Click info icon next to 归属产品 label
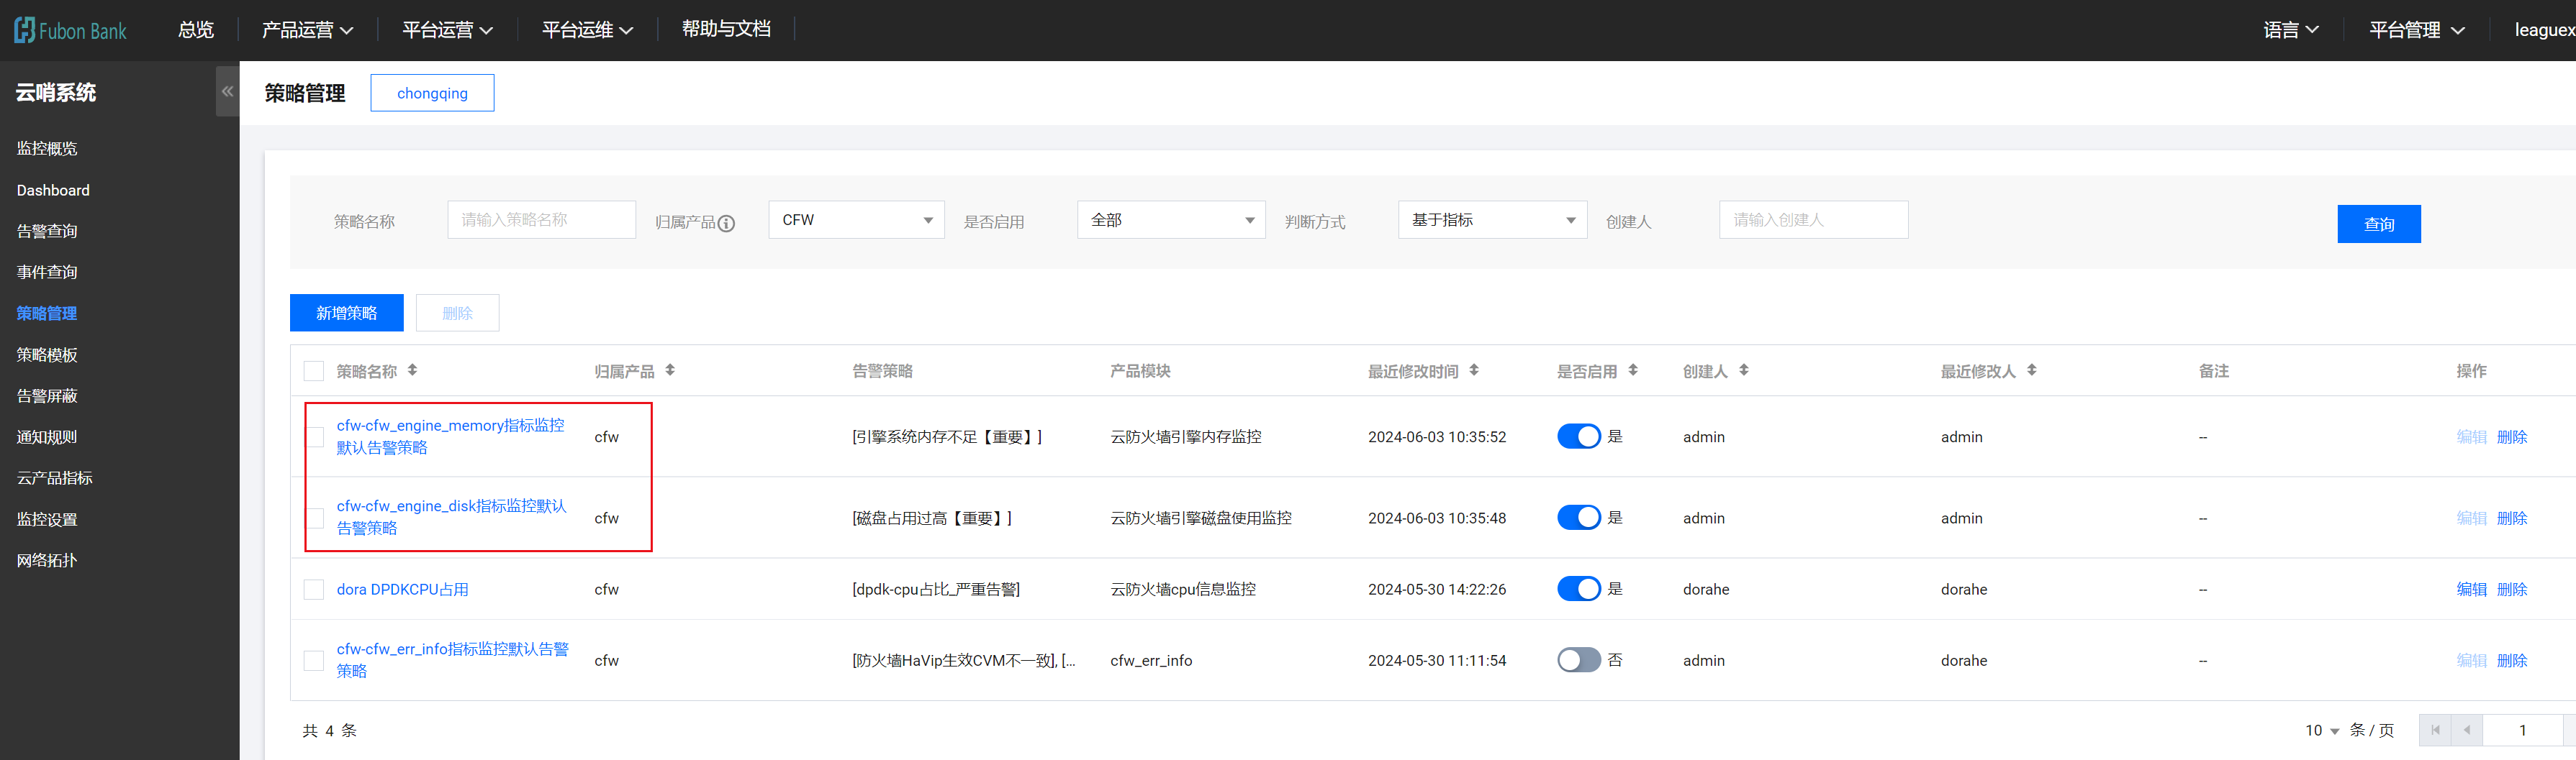Image resolution: width=2576 pixels, height=760 pixels. point(727,223)
